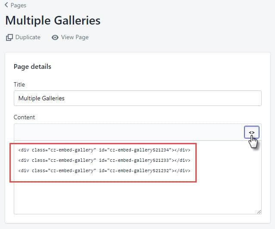Click the Page details heading
This screenshot has width=275, height=229.
(x=32, y=67)
